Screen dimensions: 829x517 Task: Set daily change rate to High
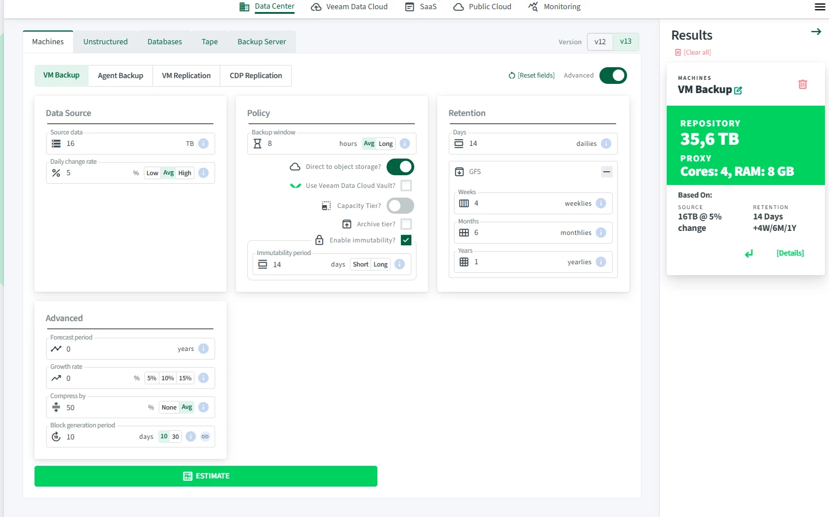pyautogui.click(x=185, y=173)
